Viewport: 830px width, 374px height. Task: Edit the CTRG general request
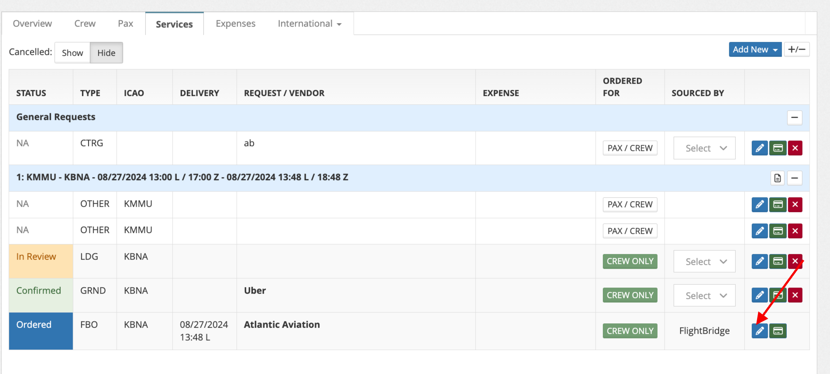pyautogui.click(x=760, y=148)
